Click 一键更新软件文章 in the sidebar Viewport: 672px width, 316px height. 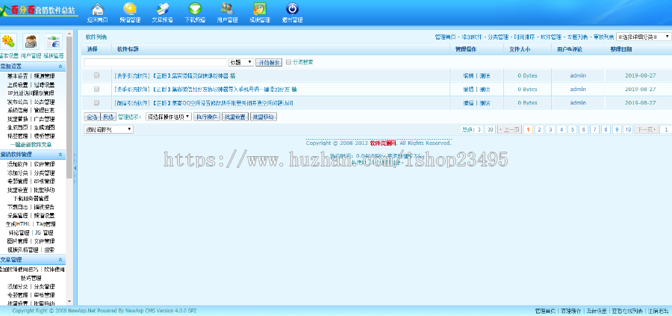pos(31,144)
